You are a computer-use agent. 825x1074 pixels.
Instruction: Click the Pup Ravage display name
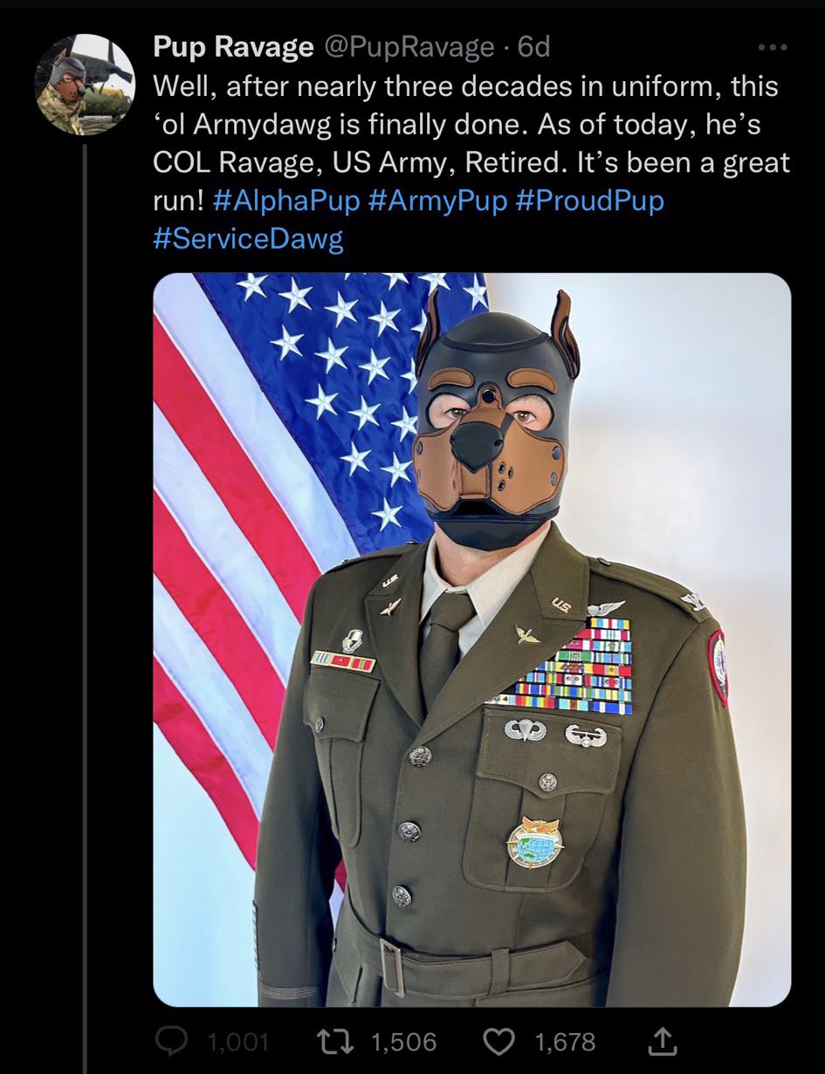pyautogui.click(x=233, y=47)
